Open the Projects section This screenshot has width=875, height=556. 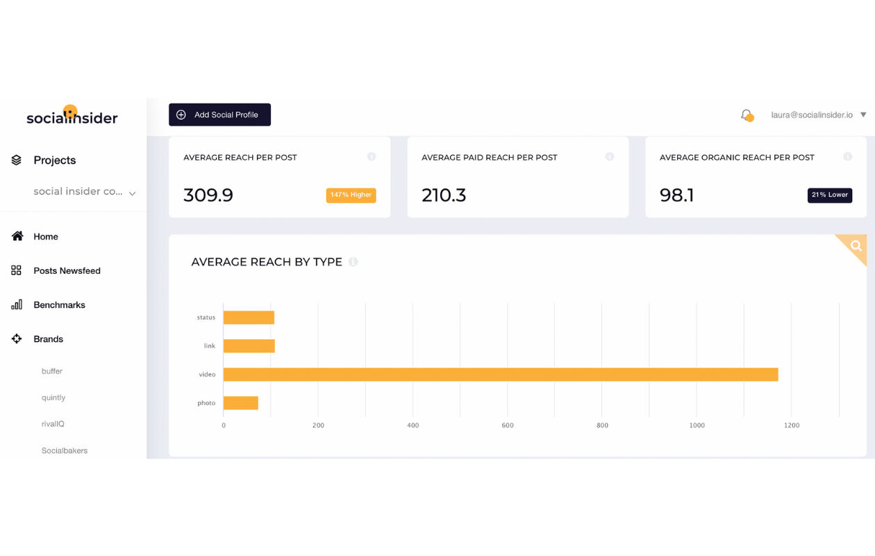tap(55, 161)
